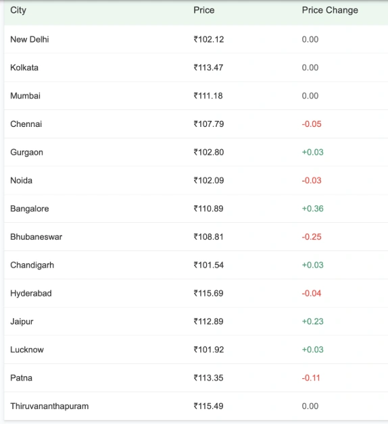
Task: Click the ₹101.92 price cell
Action: tap(209, 350)
